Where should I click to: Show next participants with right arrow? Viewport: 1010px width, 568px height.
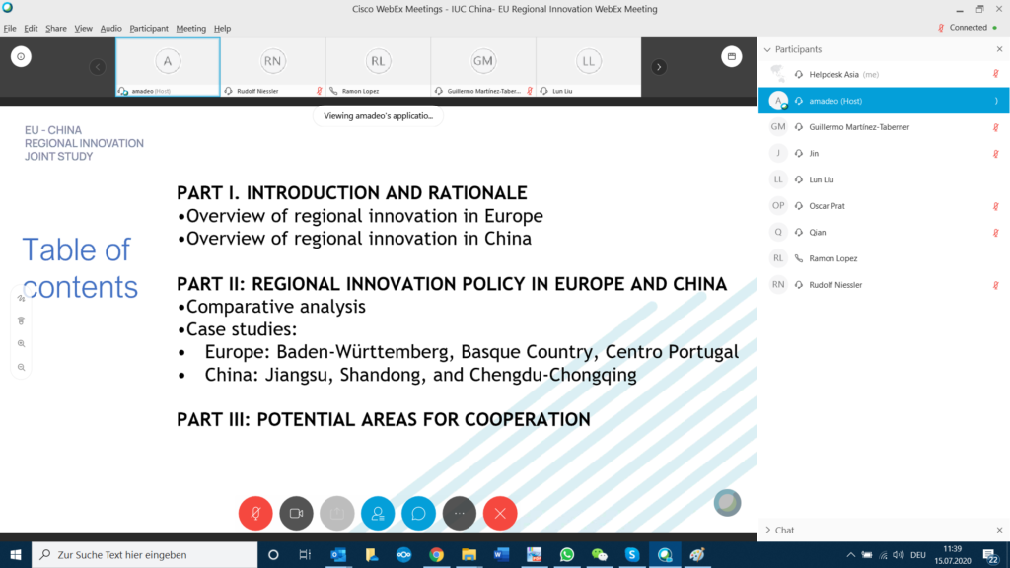[x=659, y=67]
